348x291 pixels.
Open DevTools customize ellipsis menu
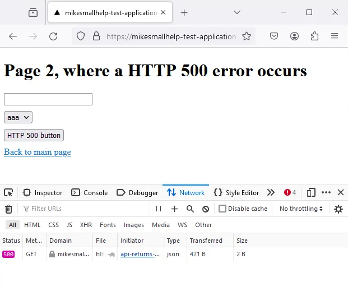[x=326, y=192]
